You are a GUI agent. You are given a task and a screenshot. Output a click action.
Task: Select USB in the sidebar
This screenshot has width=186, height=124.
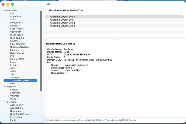point(12,84)
